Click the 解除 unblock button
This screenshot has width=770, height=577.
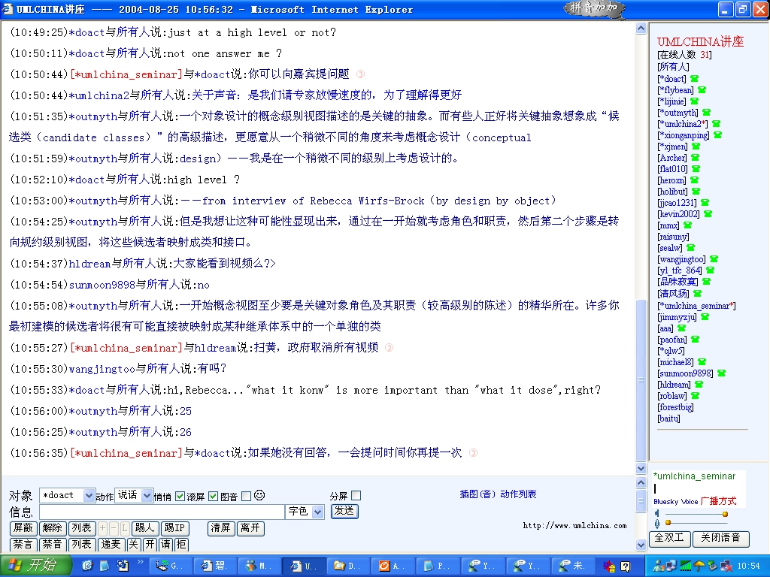pyautogui.click(x=52, y=528)
